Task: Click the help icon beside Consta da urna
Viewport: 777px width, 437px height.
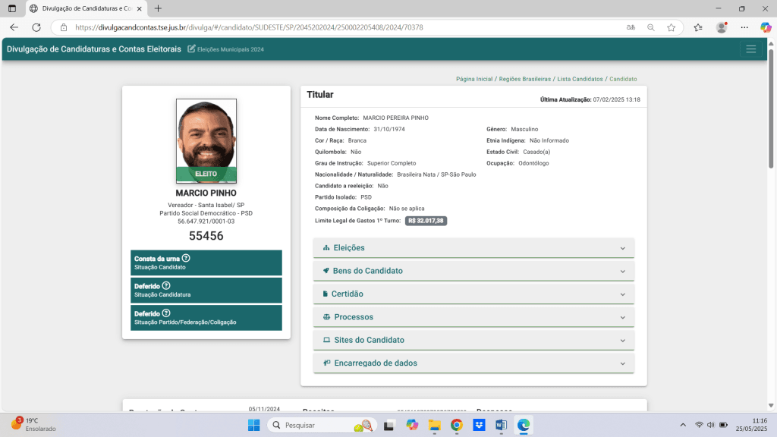Action: click(186, 259)
